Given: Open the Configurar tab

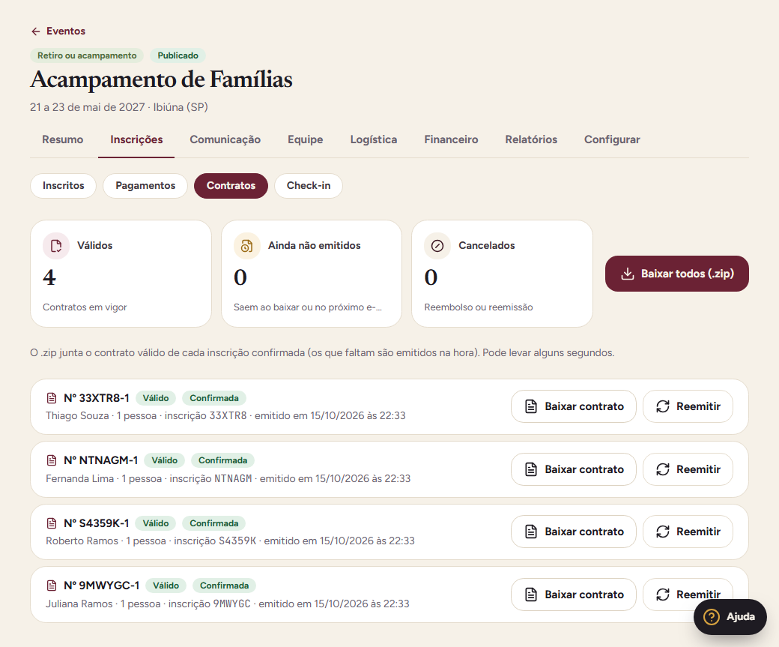Looking at the screenshot, I should (x=612, y=139).
